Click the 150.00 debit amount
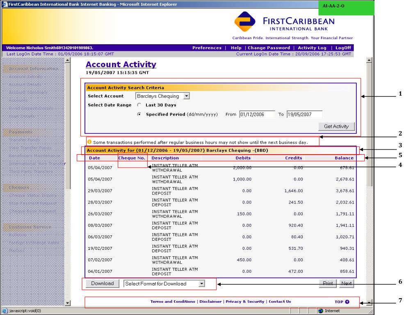 pyautogui.click(x=244, y=214)
